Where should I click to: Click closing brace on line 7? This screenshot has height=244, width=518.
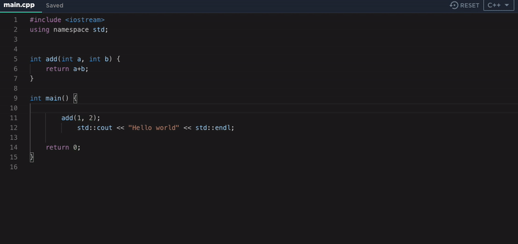(x=32, y=78)
